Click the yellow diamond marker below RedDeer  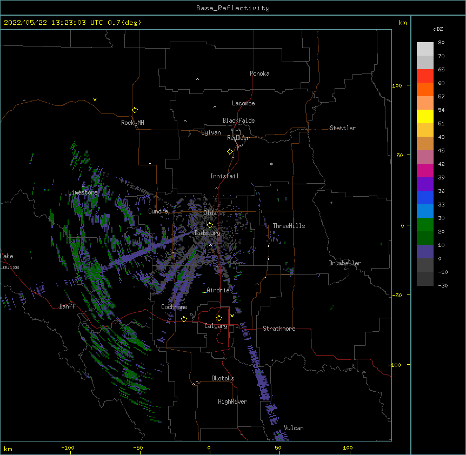coord(230,152)
